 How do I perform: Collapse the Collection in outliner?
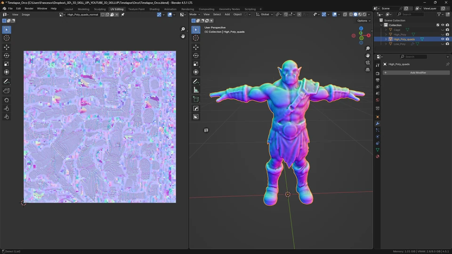click(381, 25)
